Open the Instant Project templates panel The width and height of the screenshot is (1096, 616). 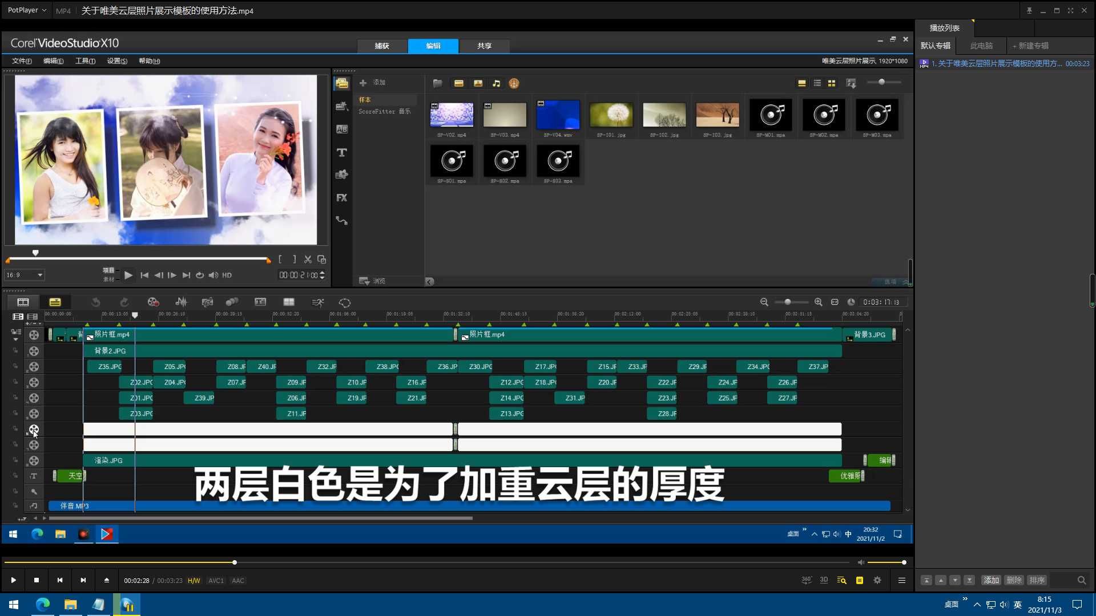click(342, 106)
